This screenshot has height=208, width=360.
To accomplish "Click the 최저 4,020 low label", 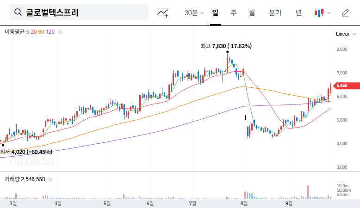I will click(x=26, y=152).
